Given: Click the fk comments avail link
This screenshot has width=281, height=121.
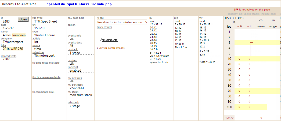Looking at the screenshot, I should pyautogui.click(x=43, y=92).
